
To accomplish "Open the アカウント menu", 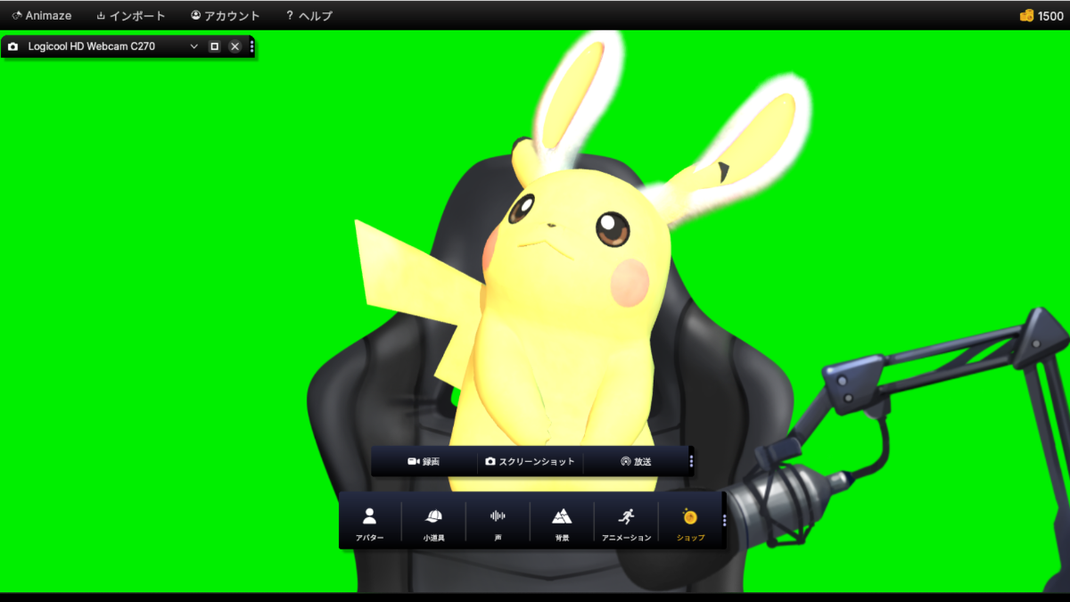I will pos(226,16).
